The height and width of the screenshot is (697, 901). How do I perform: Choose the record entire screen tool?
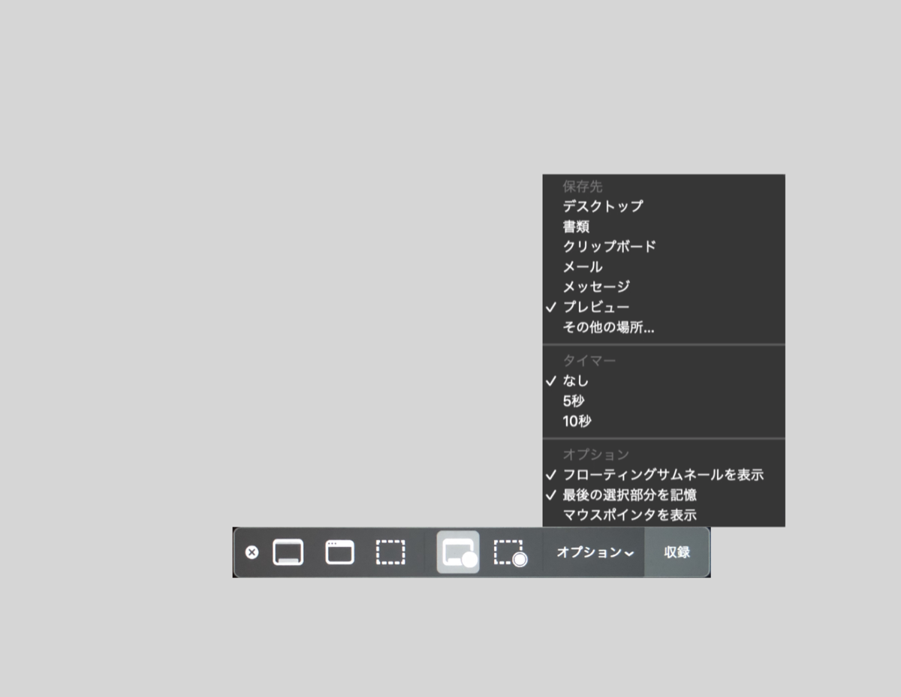point(458,552)
